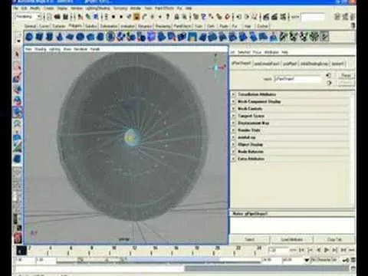Viewport: 368px width, 276px height.
Task: Select the Soft Modification tool
Action: click(x=18, y=136)
